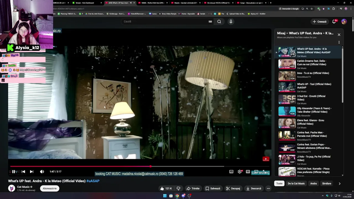Pause the video playback
Viewport: 354px width, 199px height.
click(x=14, y=172)
